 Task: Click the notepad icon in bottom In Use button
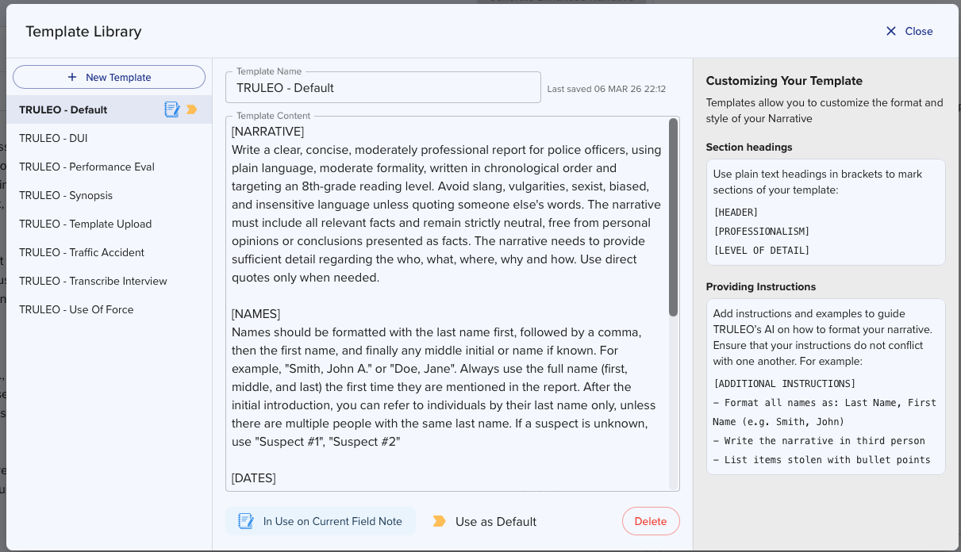(x=246, y=521)
